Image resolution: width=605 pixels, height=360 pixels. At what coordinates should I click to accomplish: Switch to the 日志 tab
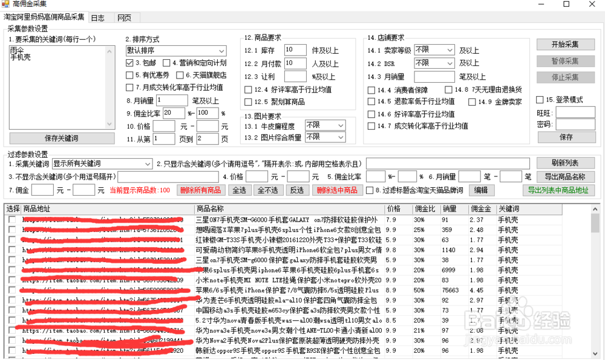pyautogui.click(x=97, y=18)
